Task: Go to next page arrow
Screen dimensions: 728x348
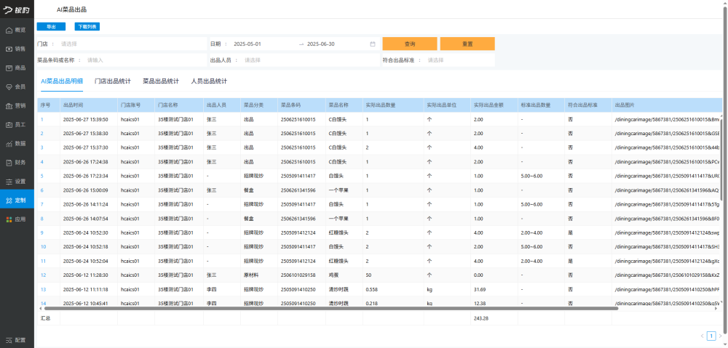Action: click(720, 336)
